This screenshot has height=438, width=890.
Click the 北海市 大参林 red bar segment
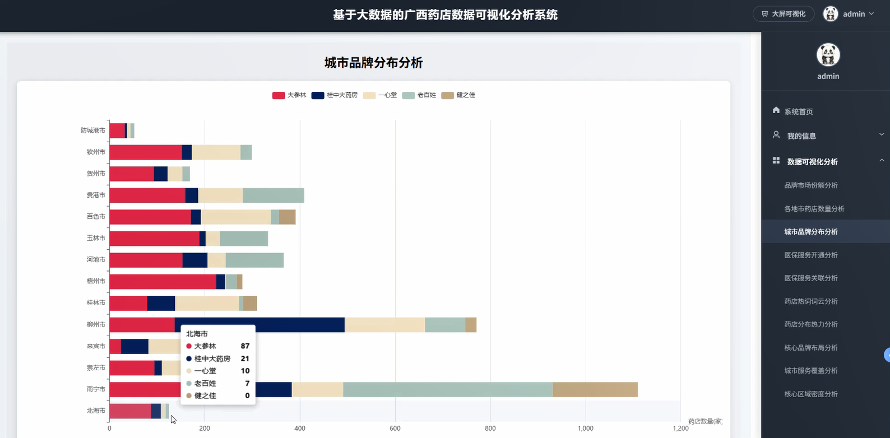[130, 411]
